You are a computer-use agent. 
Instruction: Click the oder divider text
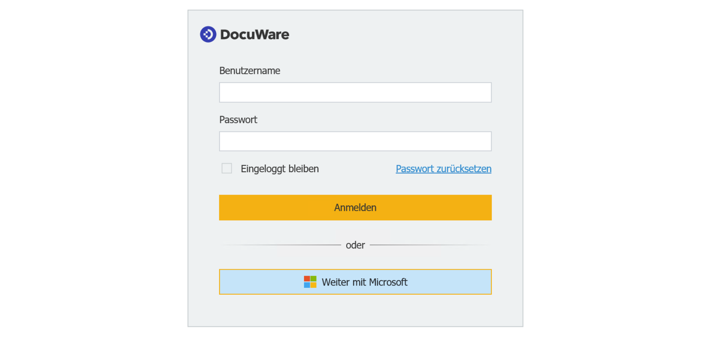355,245
